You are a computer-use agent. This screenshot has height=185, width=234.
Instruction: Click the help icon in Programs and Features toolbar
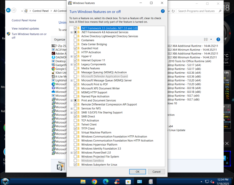(x=218, y=39)
